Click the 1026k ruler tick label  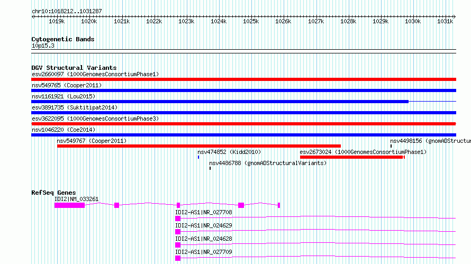tap(283, 21)
